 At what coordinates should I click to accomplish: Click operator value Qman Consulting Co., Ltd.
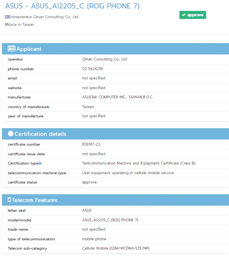[x=105, y=59]
